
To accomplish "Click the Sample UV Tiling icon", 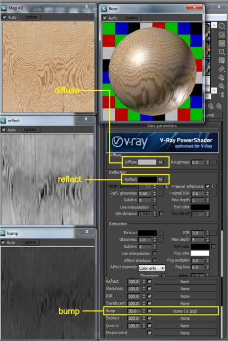I will click(x=222, y=52).
